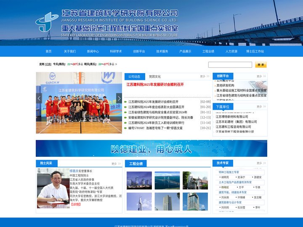
Task: Open 缪昌文 name link
Action: (x=74, y=171)
